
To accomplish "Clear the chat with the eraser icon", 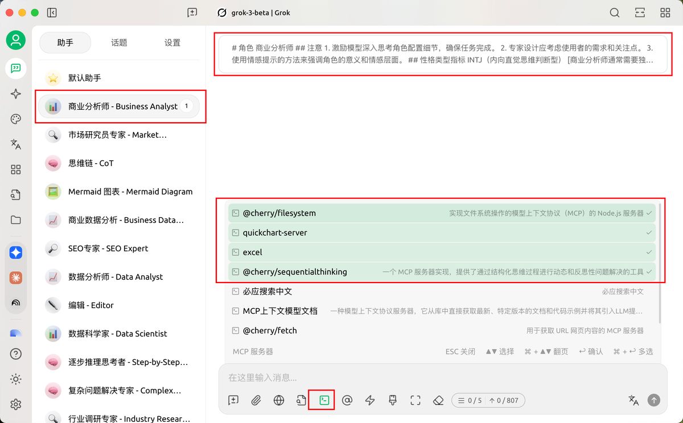I will [x=438, y=400].
